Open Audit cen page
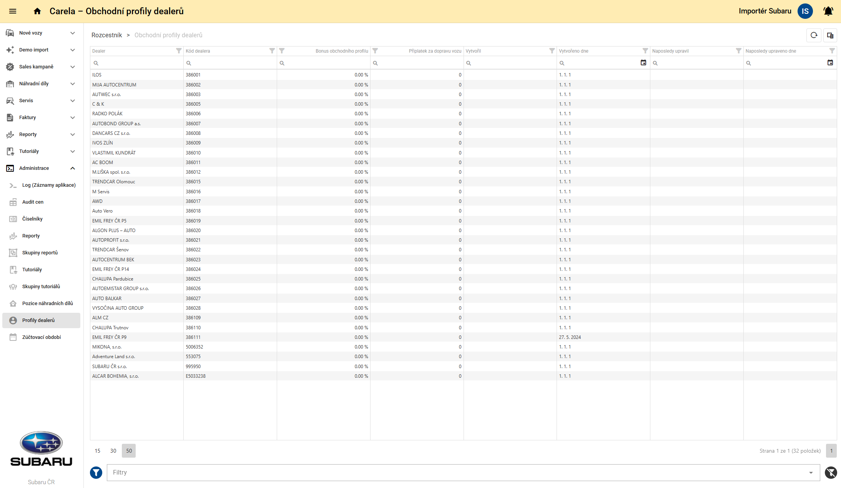Viewport: 841px width, 488px height. 41,202
